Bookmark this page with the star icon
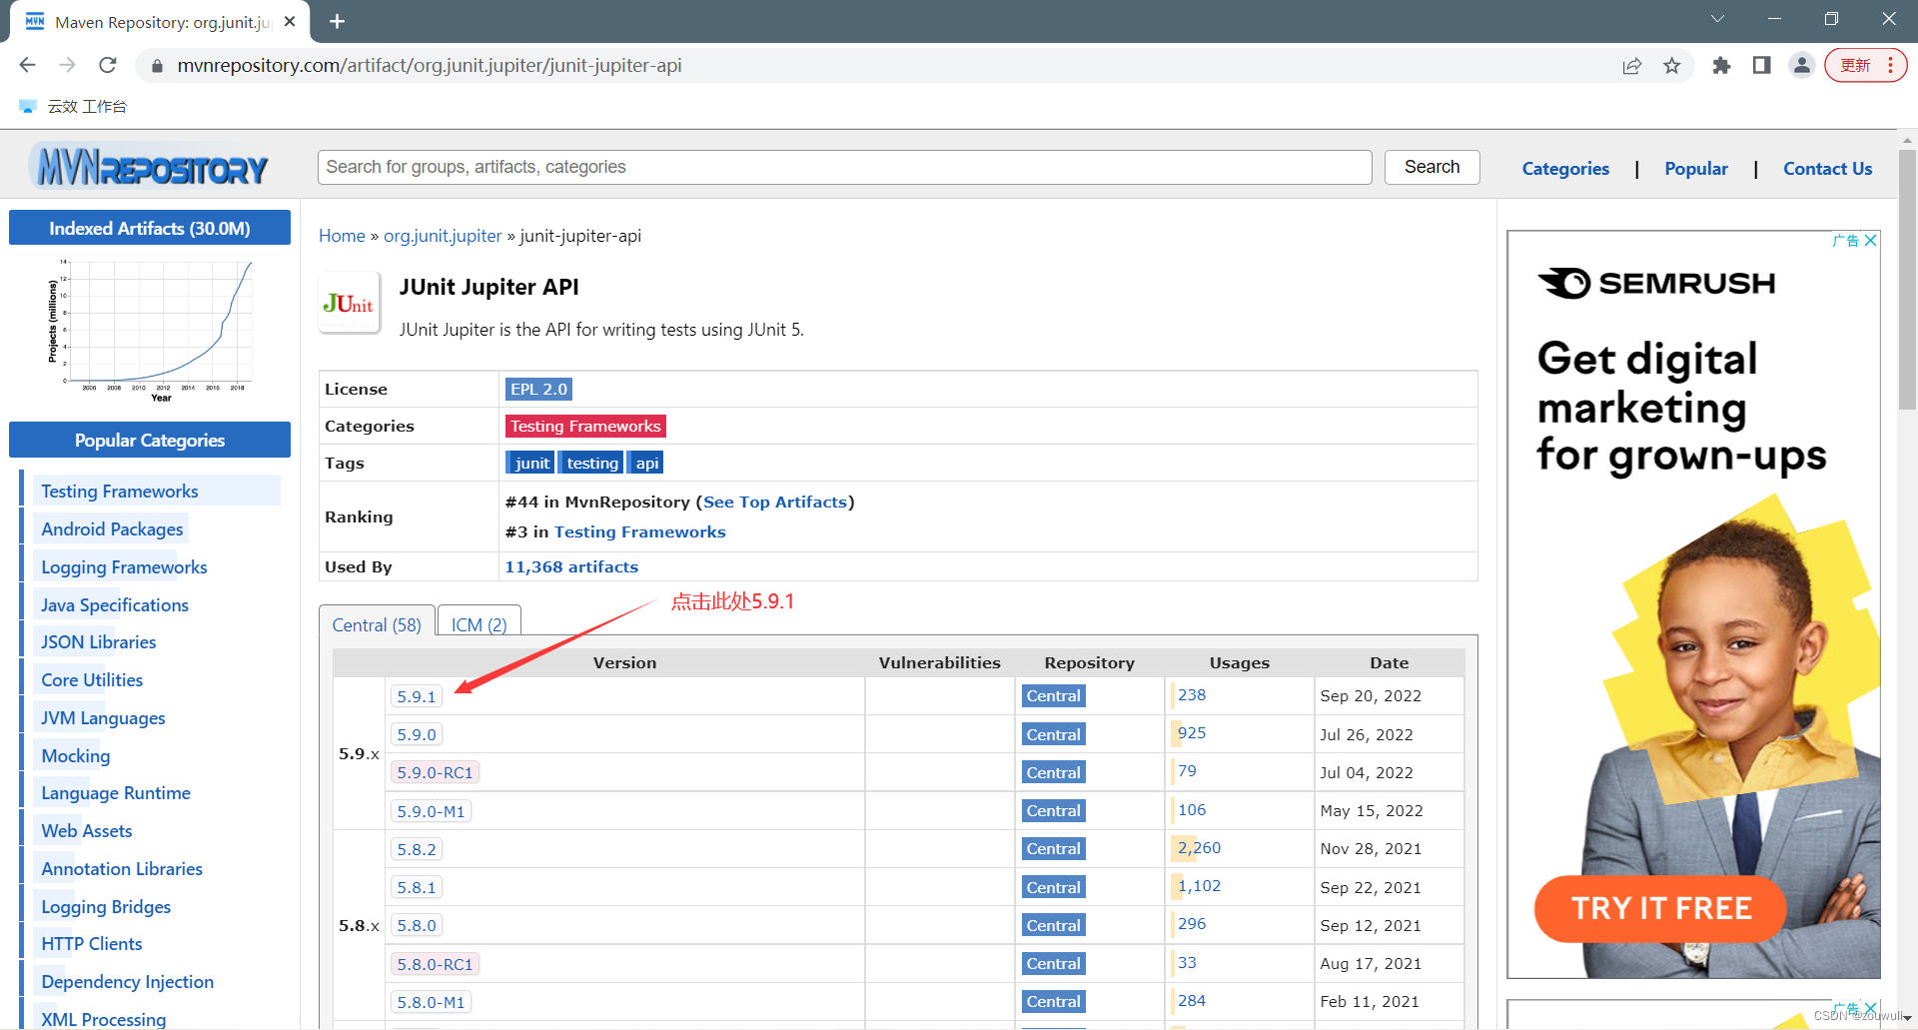 1672,66
